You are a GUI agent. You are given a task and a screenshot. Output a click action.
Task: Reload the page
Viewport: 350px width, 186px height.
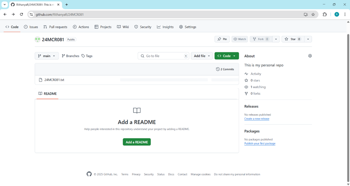coord(22,14)
